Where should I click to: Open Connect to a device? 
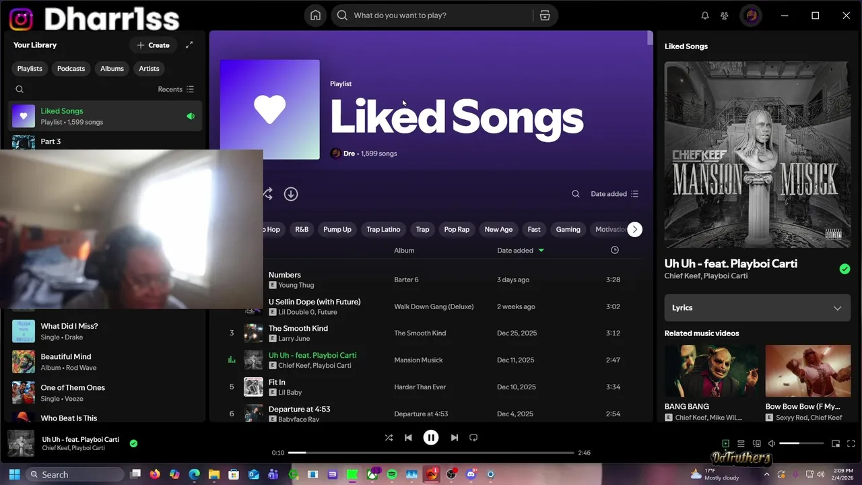[x=756, y=443]
